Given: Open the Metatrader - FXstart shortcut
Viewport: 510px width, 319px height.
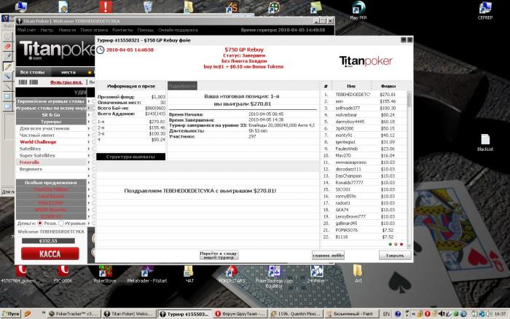Looking at the screenshot, I should tap(147, 274).
